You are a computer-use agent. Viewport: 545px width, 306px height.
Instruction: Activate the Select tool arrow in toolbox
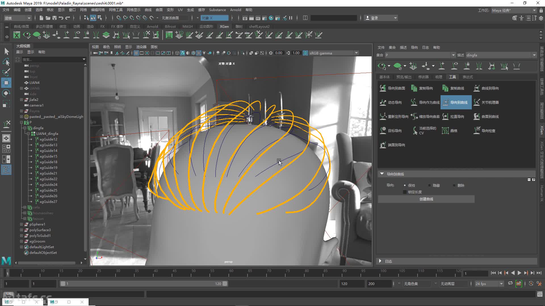click(x=6, y=51)
